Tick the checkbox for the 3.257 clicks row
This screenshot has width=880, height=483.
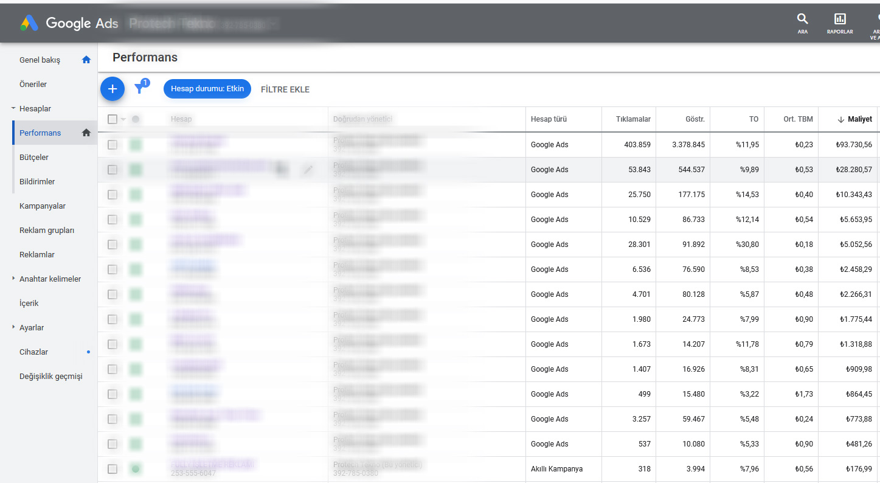[x=113, y=419]
